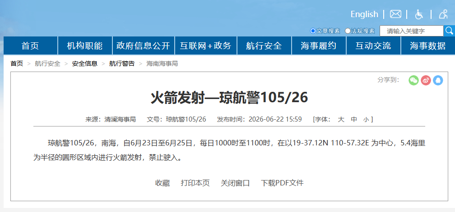Image resolution: width=455 pixels, height=212 pixels.
Task: Click 收藏 to bookmark the page
Action: pos(162,183)
